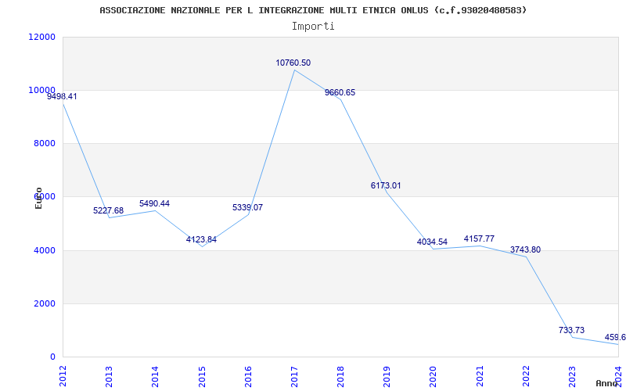626x391 pixels.
Task: Click the chart title with ASSOCIAZIONE NAZIONALE
Action: click(x=313, y=10)
